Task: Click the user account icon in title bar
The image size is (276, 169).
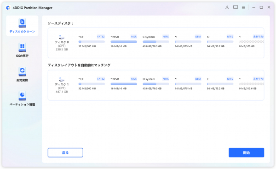Action: coord(227,7)
